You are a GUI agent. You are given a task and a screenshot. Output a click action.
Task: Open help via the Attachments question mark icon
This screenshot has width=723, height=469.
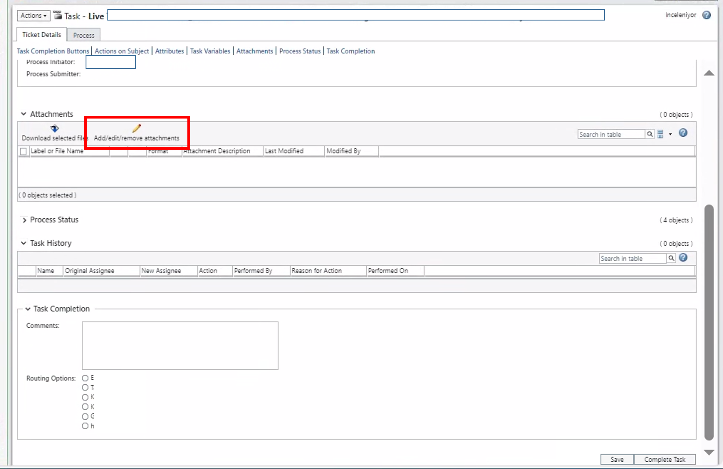coord(683,133)
